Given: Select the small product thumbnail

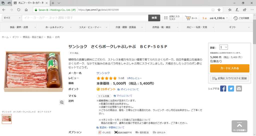Looking at the screenshot, I should pos(7,119).
